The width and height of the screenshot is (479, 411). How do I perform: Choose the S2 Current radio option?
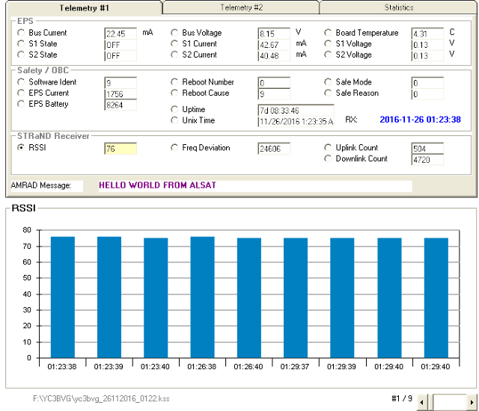(x=174, y=55)
